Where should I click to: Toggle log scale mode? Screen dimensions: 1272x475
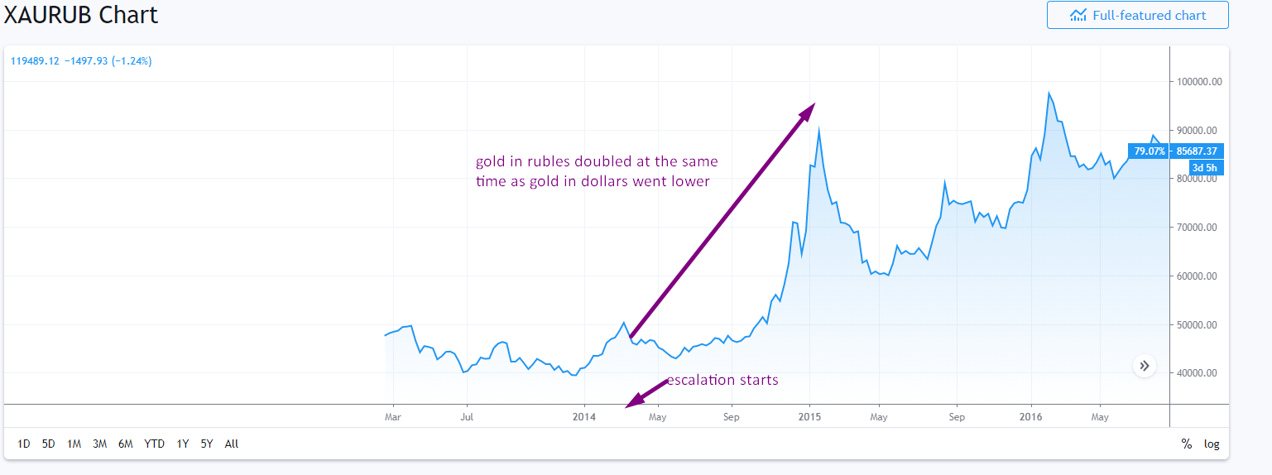pyautogui.click(x=1212, y=444)
